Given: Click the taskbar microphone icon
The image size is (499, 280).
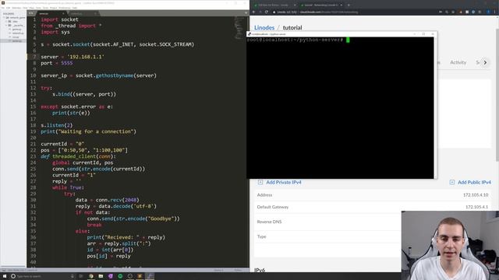Looking at the screenshot, I should coord(73,276).
